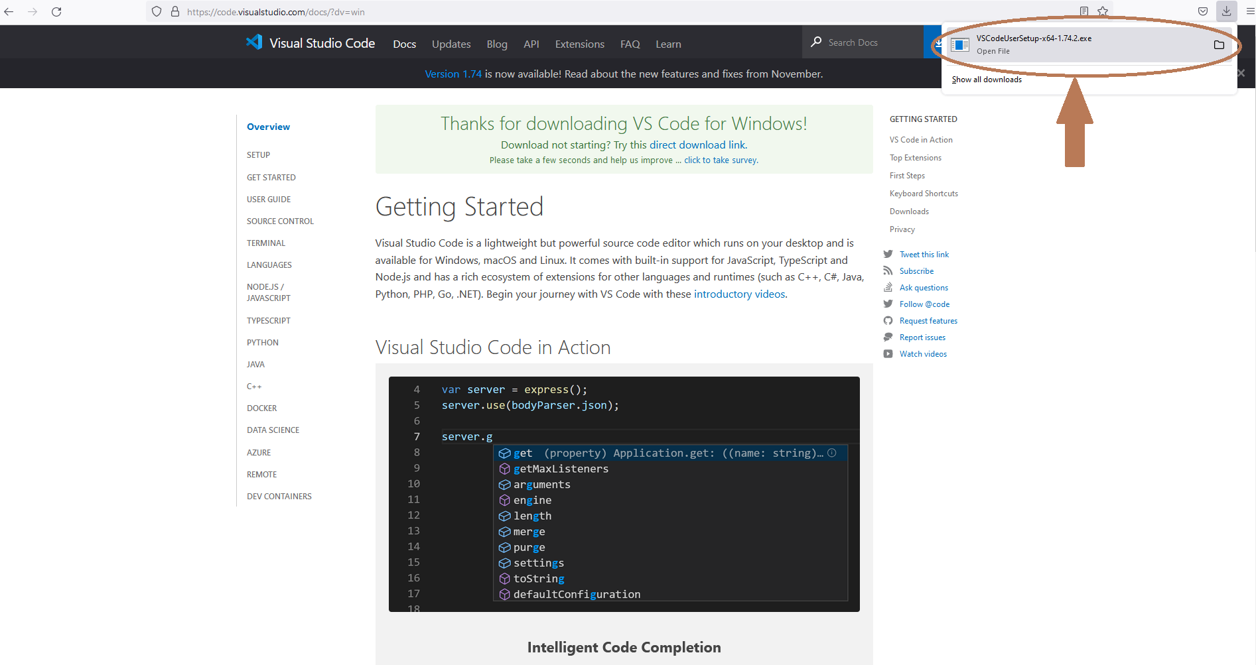The width and height of the screenshot is (1256, 665).
Task: Click the padlock site info icon
Action: (175, 12)
